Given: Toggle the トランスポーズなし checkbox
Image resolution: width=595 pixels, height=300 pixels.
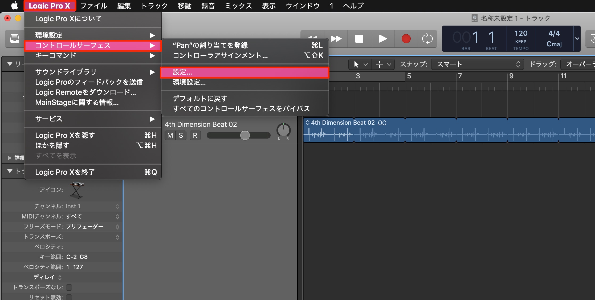Looking at the screenshot, I should point(69,287).
